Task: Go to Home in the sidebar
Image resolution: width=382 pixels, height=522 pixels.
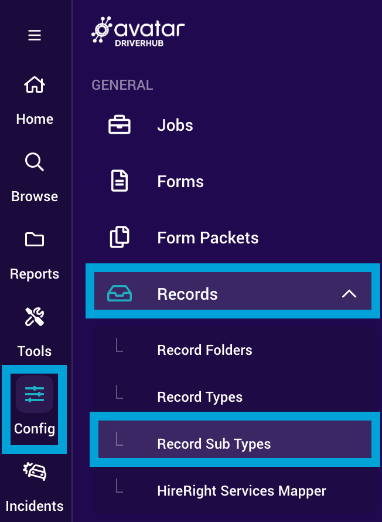Action: click(x=35, y=86)
